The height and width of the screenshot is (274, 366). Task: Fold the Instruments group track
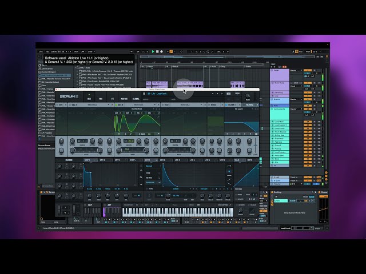[x=272, y=109]
